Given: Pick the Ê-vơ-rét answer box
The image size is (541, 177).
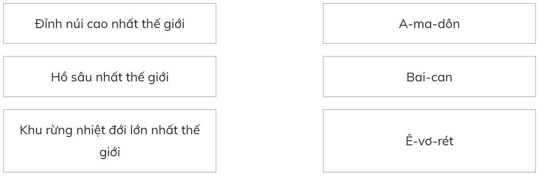Looking at the screenshot, I should click(x=429, y=141).
